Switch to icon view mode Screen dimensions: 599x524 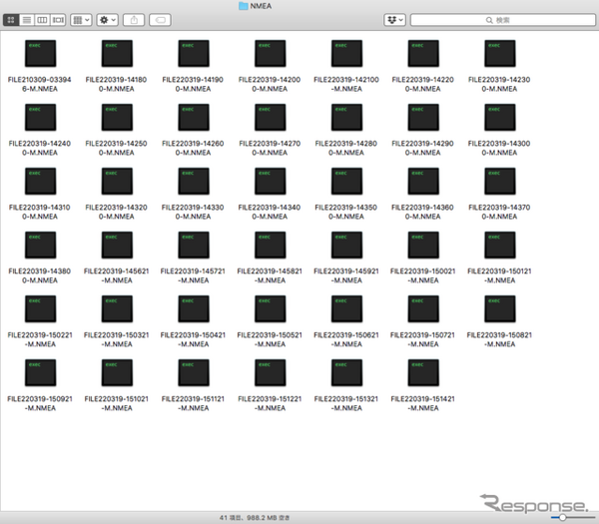(x=11, y=20)
